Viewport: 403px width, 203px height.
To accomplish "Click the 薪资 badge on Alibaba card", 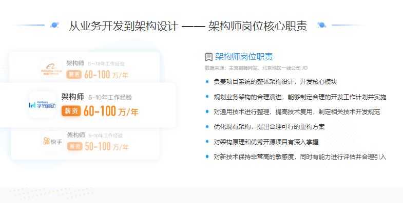I will 74,75.
